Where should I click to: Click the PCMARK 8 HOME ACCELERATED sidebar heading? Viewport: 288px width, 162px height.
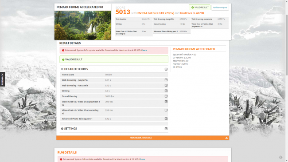pos(194,49)
